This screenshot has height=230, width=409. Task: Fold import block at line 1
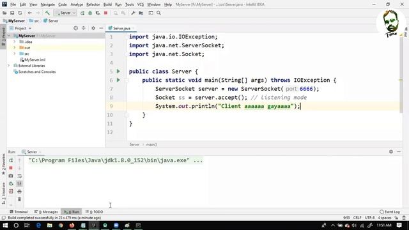click(127, 37)
